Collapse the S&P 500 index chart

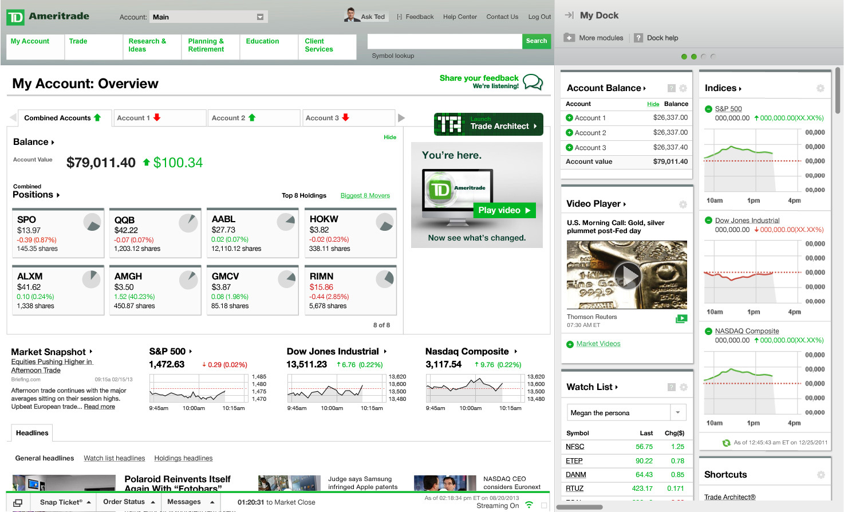708,109
